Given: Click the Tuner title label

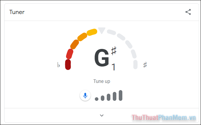Looking at the screenshot, I should click(17, 12).
